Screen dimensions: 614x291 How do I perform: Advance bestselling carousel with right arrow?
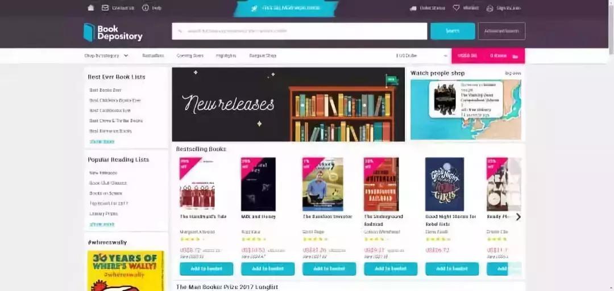(x=518, y=217)
